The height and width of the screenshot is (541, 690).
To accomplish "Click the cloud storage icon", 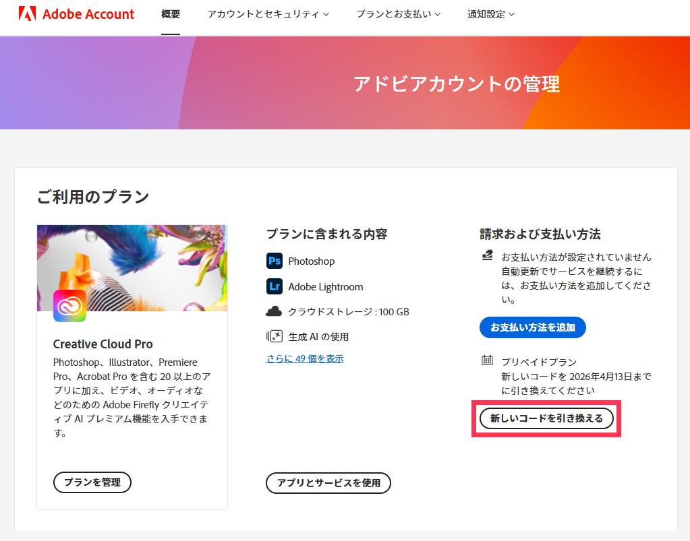I will [x=274, y=311].
